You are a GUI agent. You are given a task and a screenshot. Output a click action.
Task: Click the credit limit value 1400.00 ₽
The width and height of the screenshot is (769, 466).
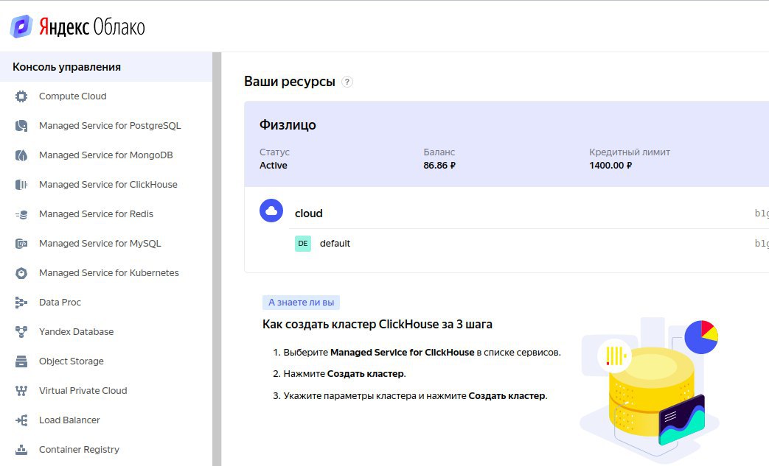click(610, 166)
